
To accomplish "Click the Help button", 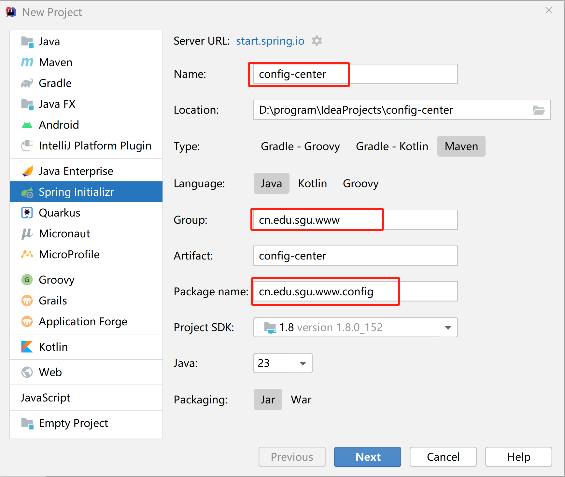I will 518,457.
